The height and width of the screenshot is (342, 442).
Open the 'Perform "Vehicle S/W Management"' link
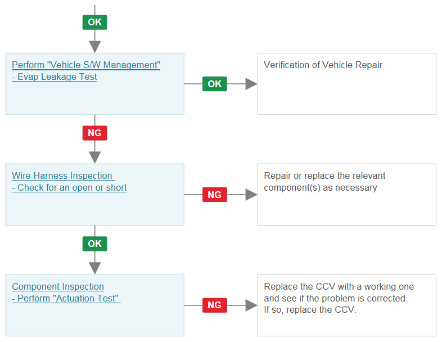(86, 65)
